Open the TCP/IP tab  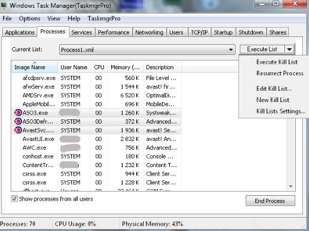pyautogui.click(x=199, y=32)
